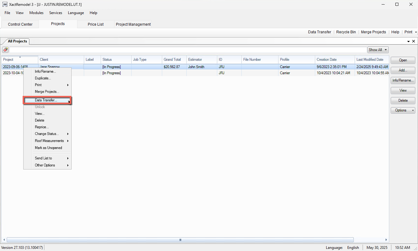Click the Info/Rename... side button
The image size is (418, 251).
(403, 80)
